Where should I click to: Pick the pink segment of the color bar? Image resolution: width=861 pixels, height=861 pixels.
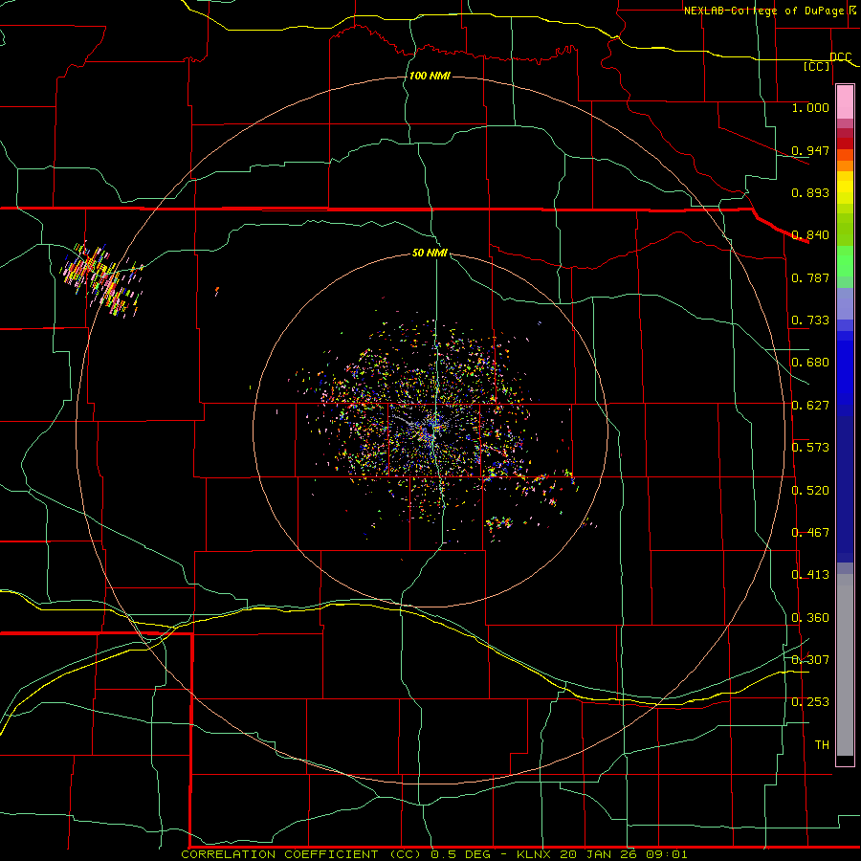[845, 101]
